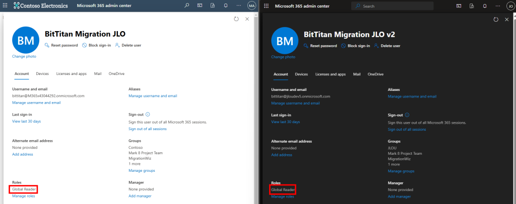Click Manage username and email under Aliases in light panel
516x204 pixels.
click(x=153, y=96)
